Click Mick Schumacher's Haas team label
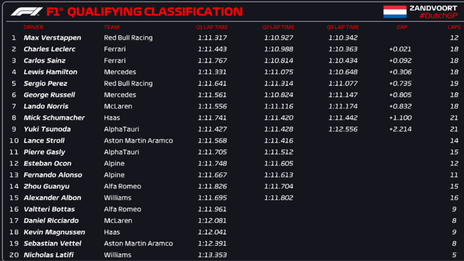Image resolution: width=464 pixels, height=261 pixels. pyautogui.click(x=112, y=118)
